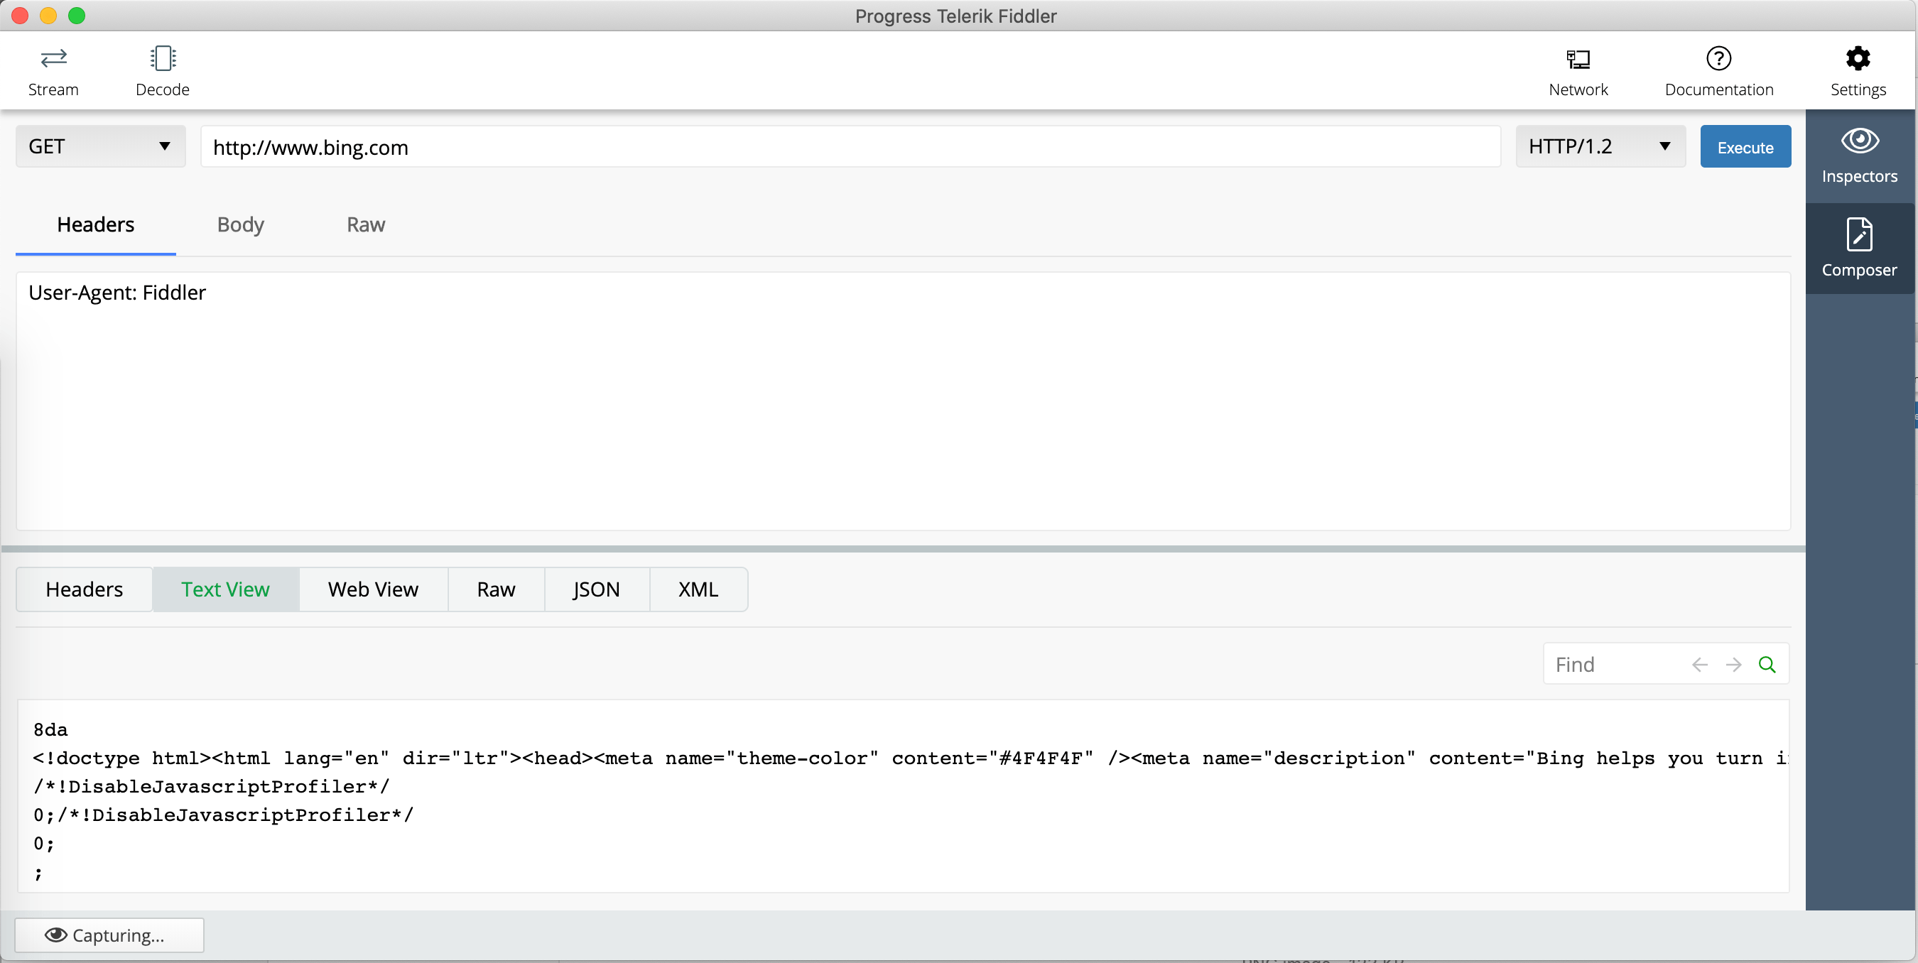
Task: Switch to response JSON tab
Action: point(597,589)
